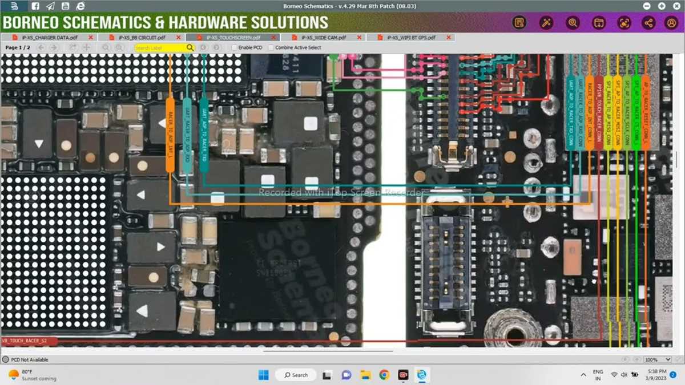Open the iP-XS_WIFI BT GPS.pdf tab
The width and height of the screenshot is (685, 385).
(x=411, y=38)
